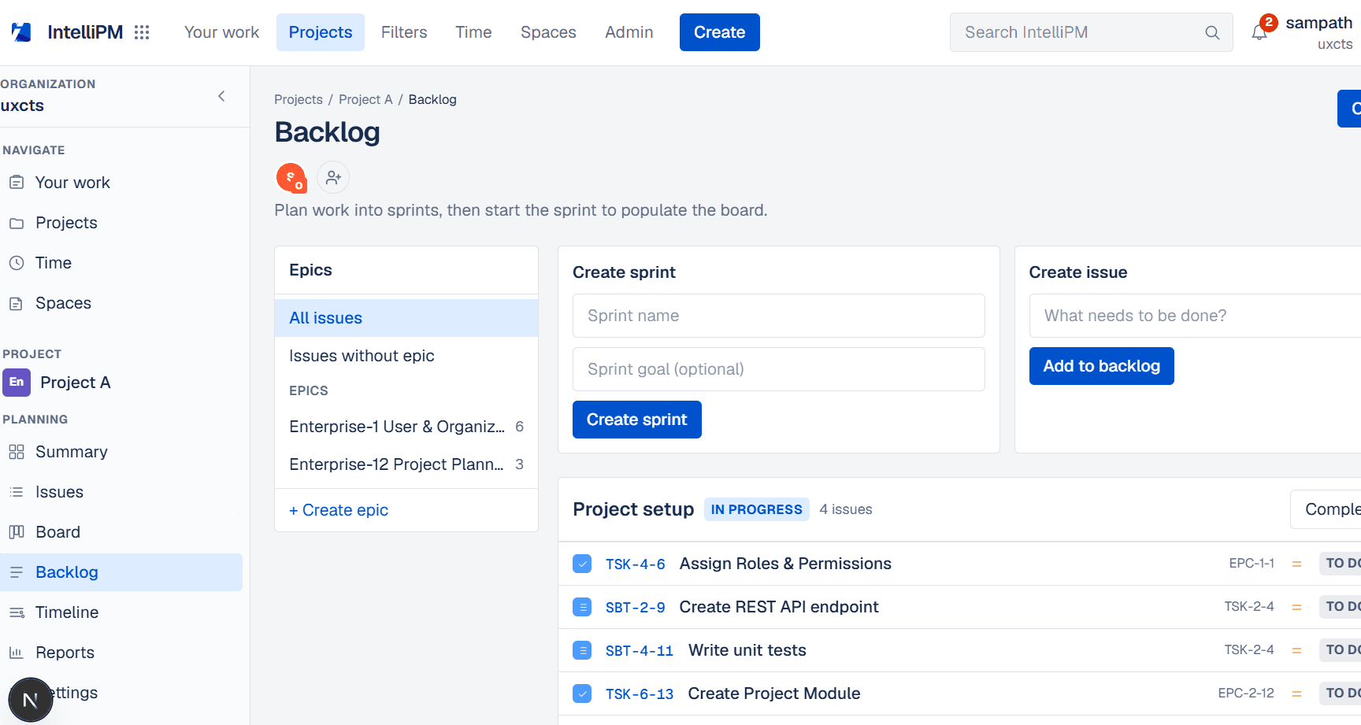This screenshot has height=725, width=1361.
Task: Click the EPC-1-1 parent label
Action: [1252, 564]
